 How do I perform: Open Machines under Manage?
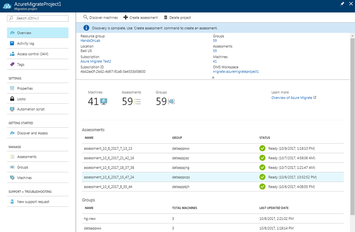[38, 178]
